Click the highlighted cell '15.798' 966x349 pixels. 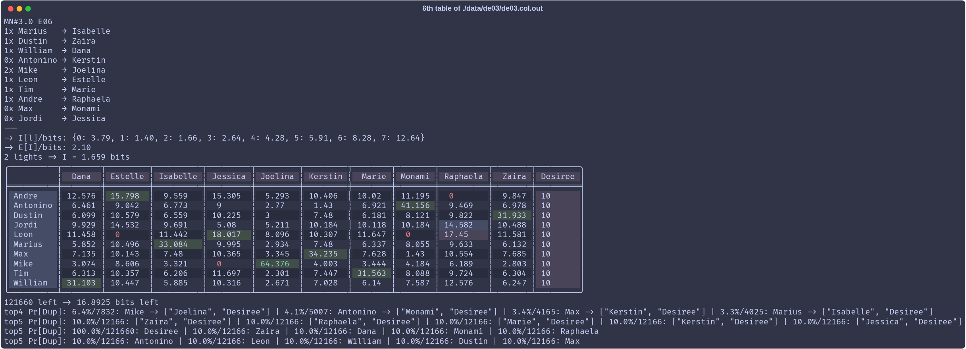click(127, 196)
